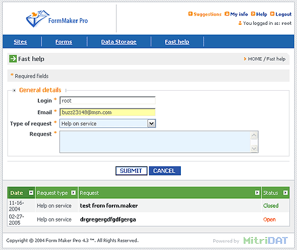Open the Data Storage tab

tap(119, 42)
